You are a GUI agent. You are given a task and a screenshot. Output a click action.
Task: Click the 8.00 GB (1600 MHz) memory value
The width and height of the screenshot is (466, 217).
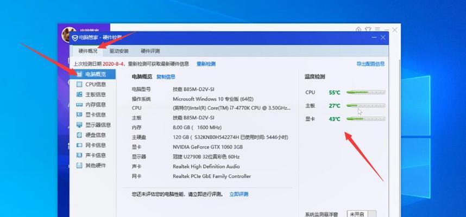[x=197, y=127]
